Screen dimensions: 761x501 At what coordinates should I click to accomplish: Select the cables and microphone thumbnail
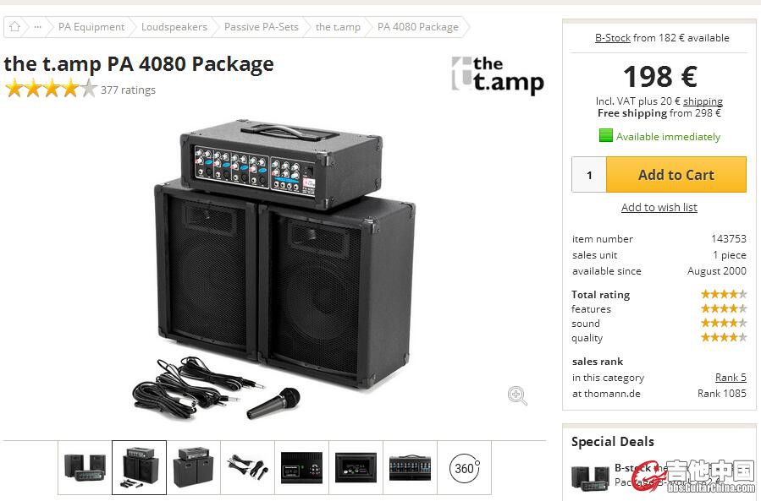coord(247,467)
